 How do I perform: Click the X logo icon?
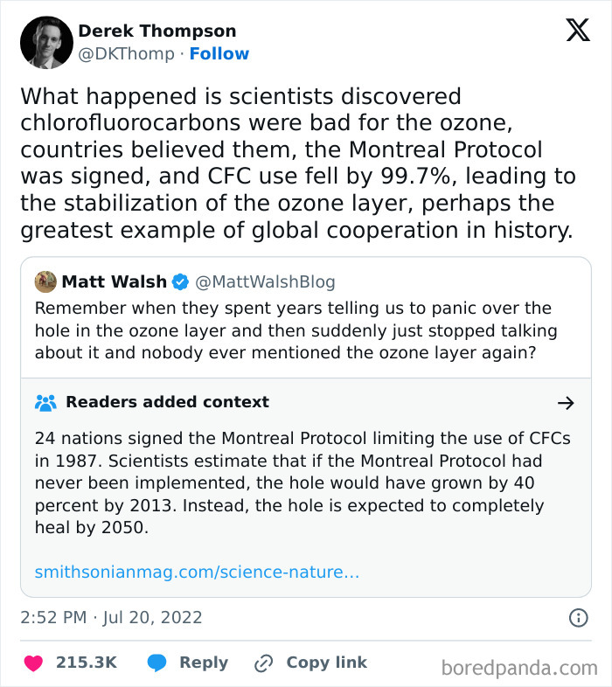click(x=577, y=31)
